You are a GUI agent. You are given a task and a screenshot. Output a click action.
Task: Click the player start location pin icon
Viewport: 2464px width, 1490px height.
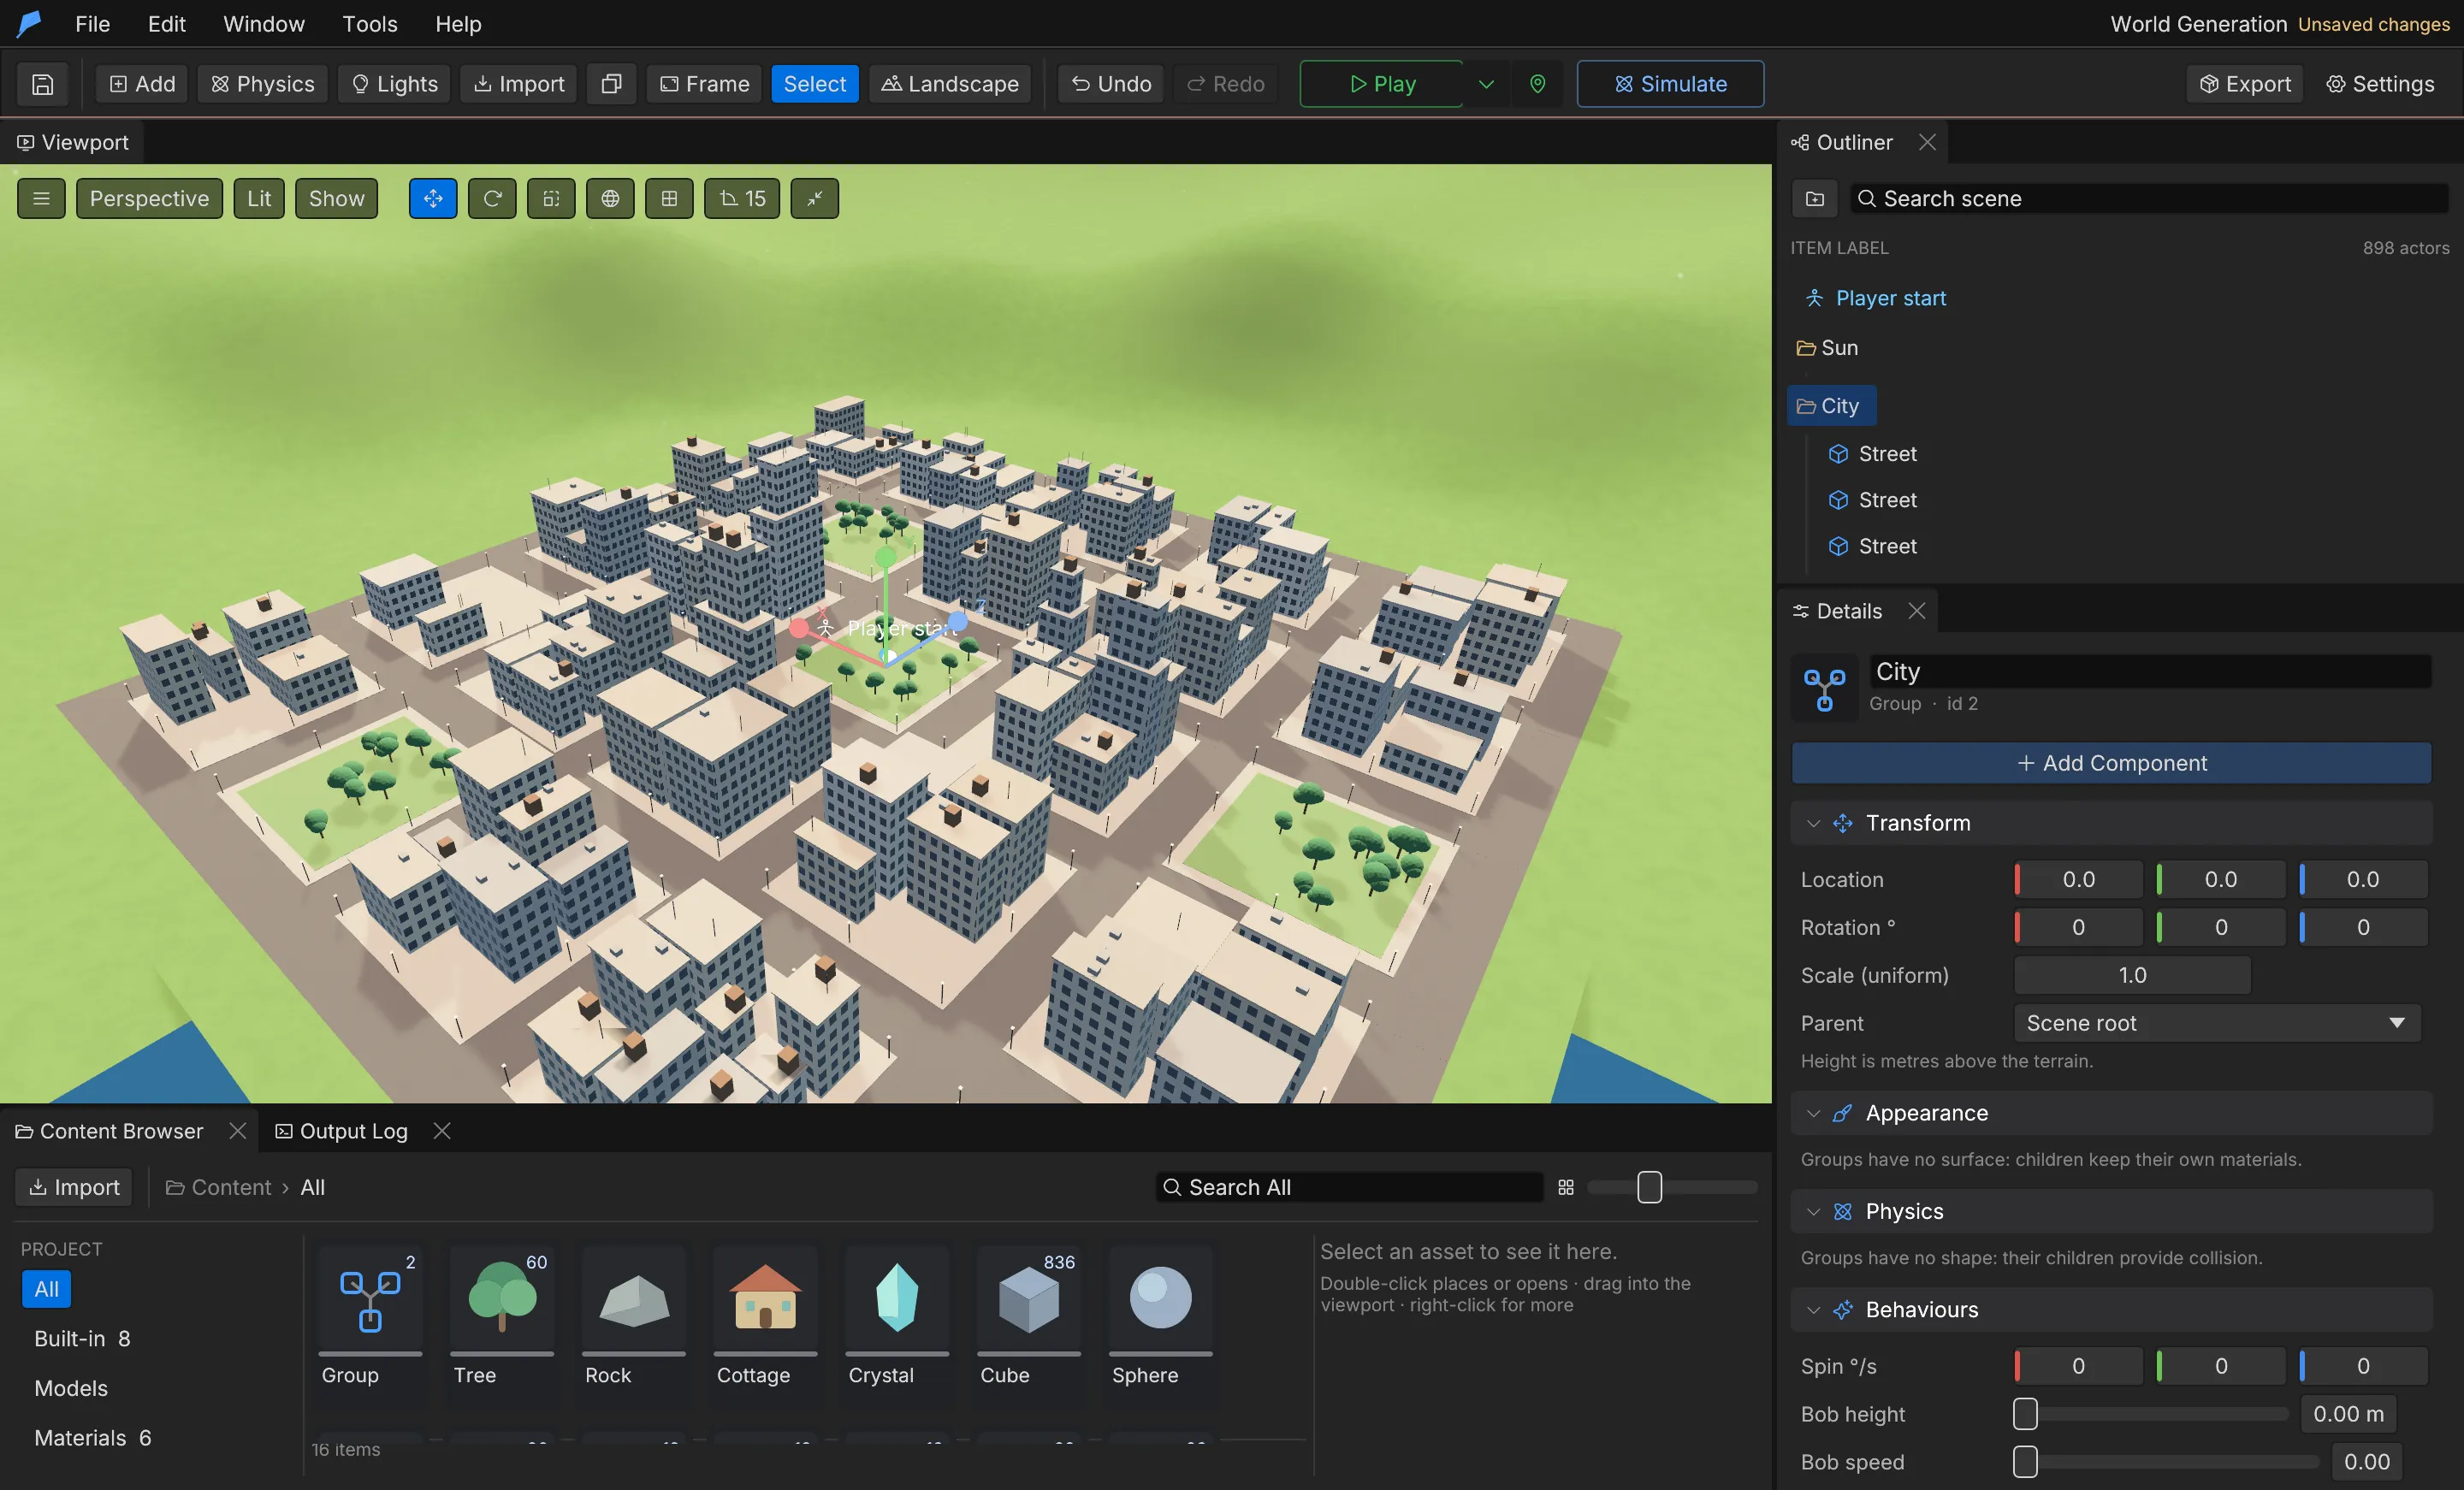pos(1538,84)
